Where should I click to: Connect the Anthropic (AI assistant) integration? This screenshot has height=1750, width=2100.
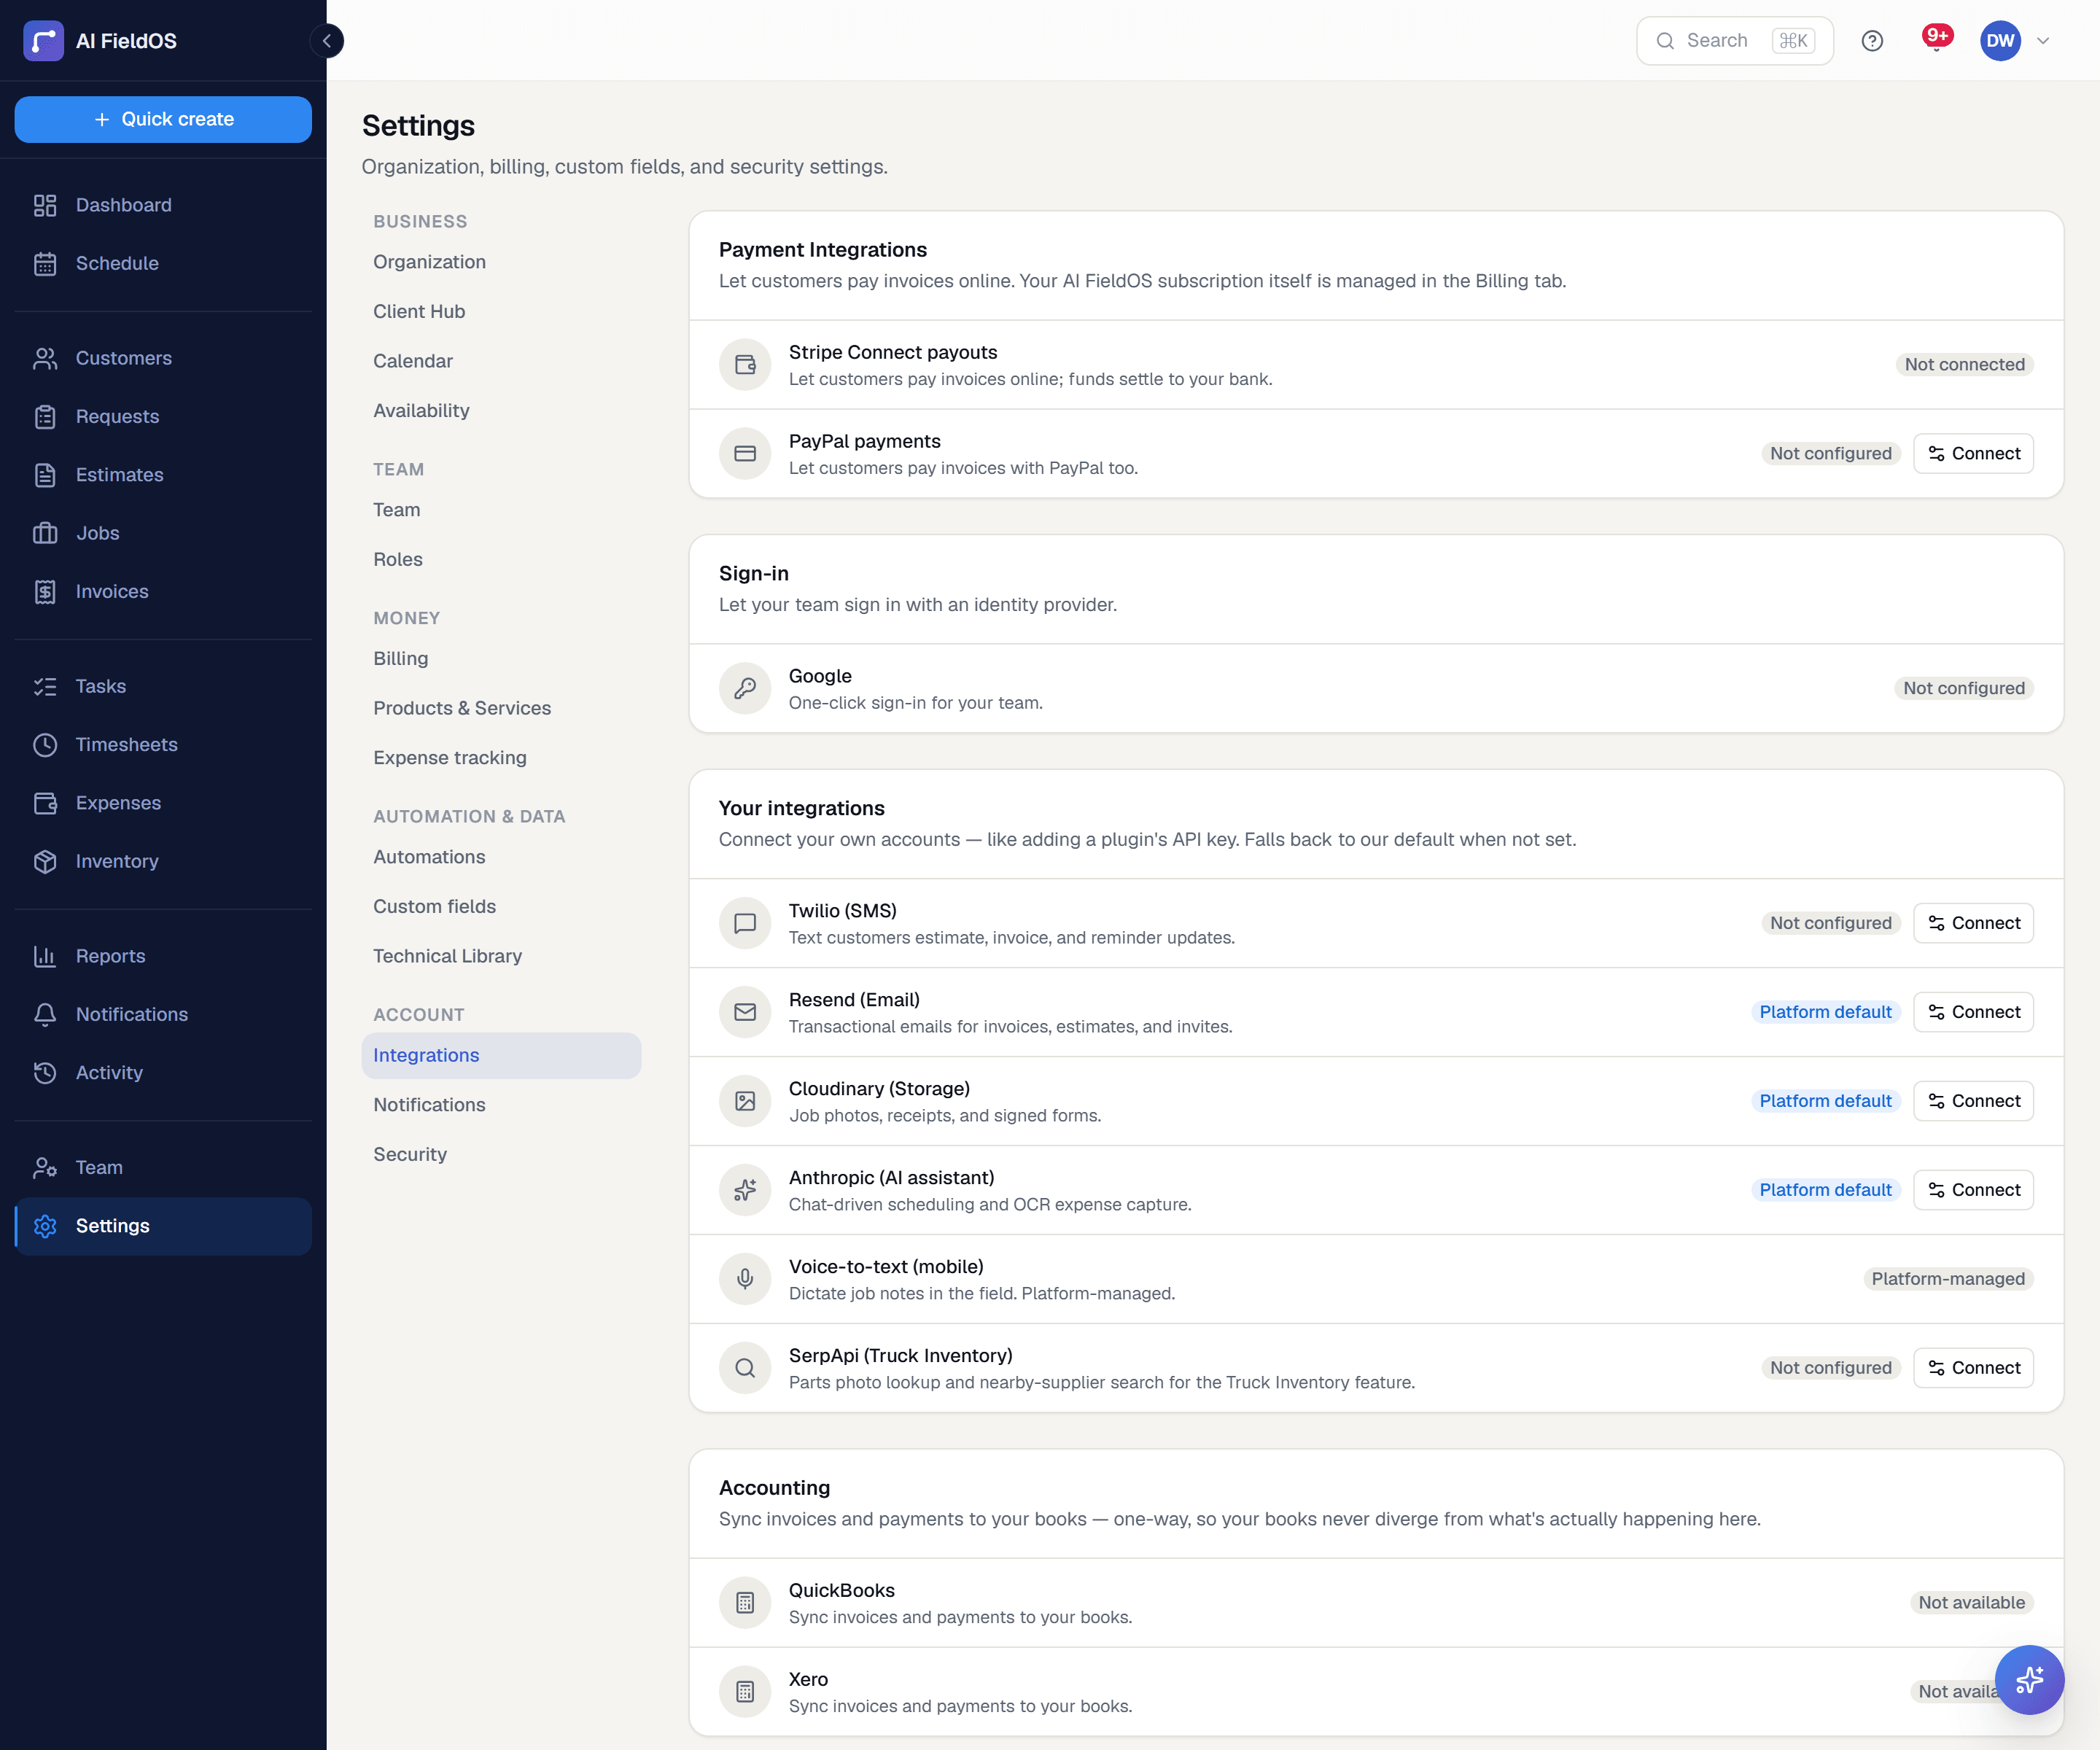coord(1973,1190)
